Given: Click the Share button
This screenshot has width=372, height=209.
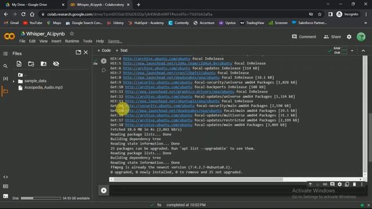Looking at the screenshot, I should pyautogui.click(x=332, y=37).
